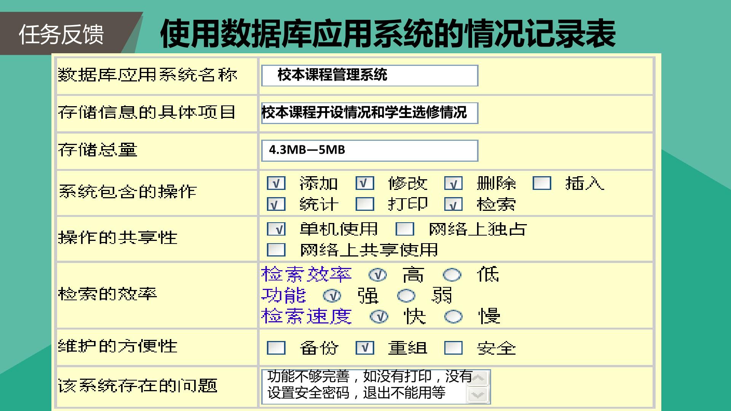Toggle the 检索 operation checkbox

453,204
